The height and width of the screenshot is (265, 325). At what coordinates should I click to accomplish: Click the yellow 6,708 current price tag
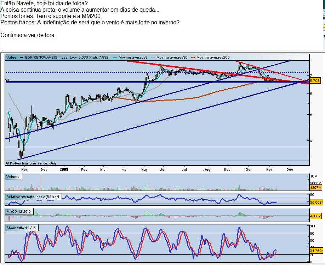(315, 80)
